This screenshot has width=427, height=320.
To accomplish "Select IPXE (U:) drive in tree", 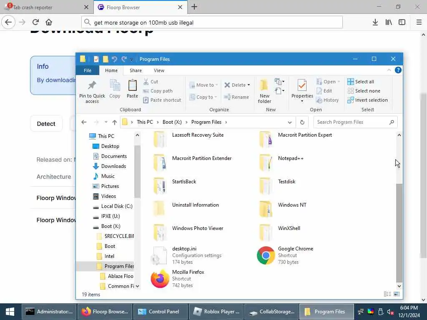I will point(106,216).
